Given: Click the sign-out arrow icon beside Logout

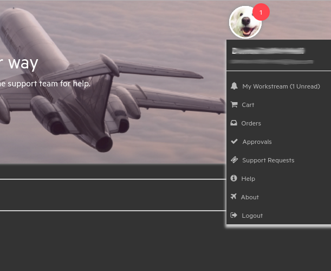Looking at the screenshot, I should [x=234, y=216].
